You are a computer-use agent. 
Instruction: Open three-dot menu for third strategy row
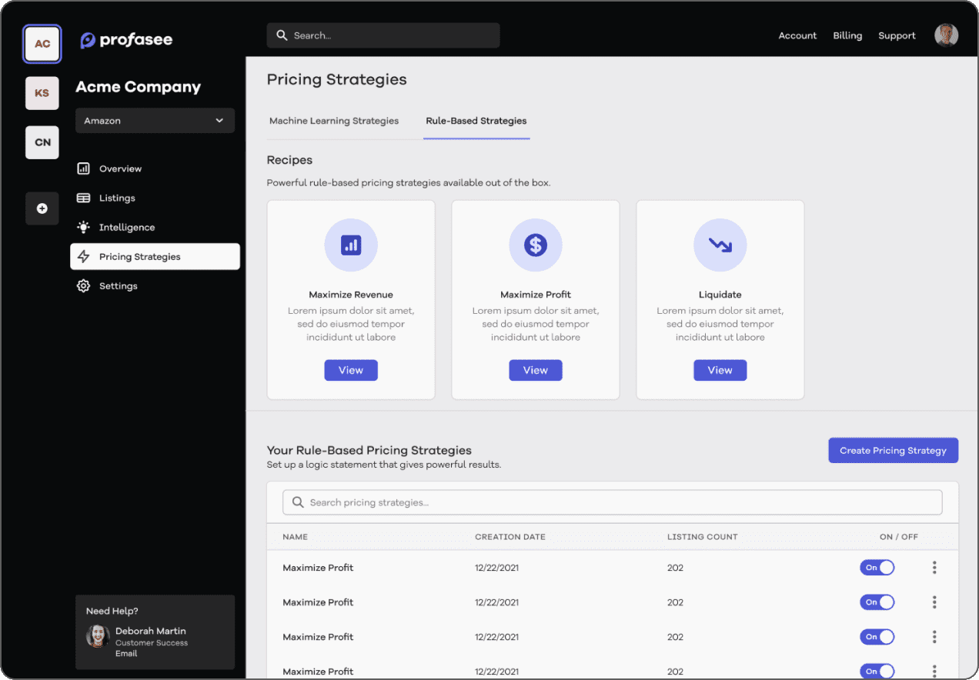pyautogui.click(x=934, y=637)
